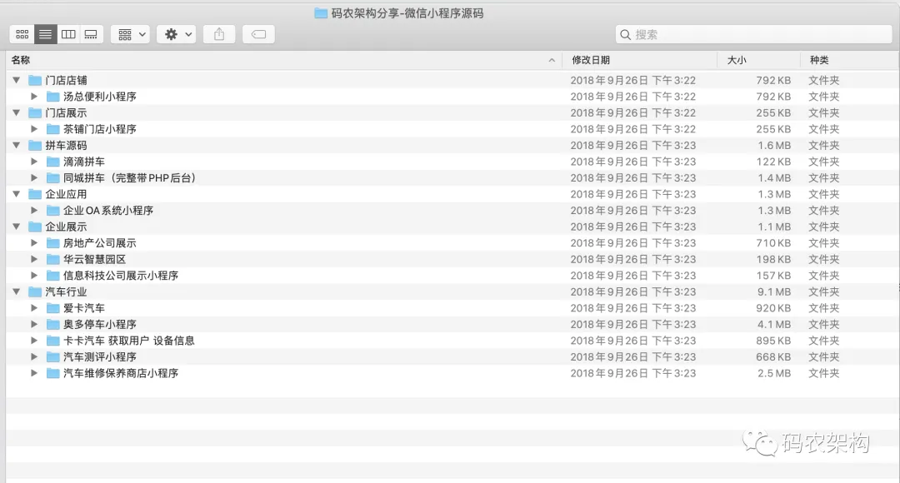Collapse the 拼车源码 folder
Screen dimensions: 900x483
click(17, 145)
